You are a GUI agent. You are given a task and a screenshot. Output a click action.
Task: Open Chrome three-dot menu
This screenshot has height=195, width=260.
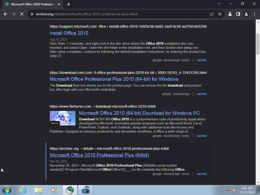[x=254, y=14]
